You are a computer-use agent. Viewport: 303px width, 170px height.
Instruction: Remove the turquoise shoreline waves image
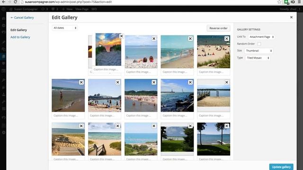click(x=190, y=39)
